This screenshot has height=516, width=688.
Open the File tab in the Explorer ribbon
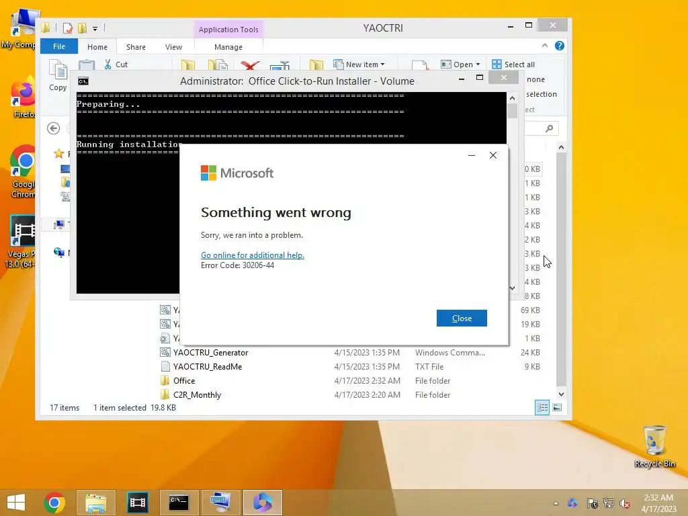pyautogui.click(x=59, y=46)
